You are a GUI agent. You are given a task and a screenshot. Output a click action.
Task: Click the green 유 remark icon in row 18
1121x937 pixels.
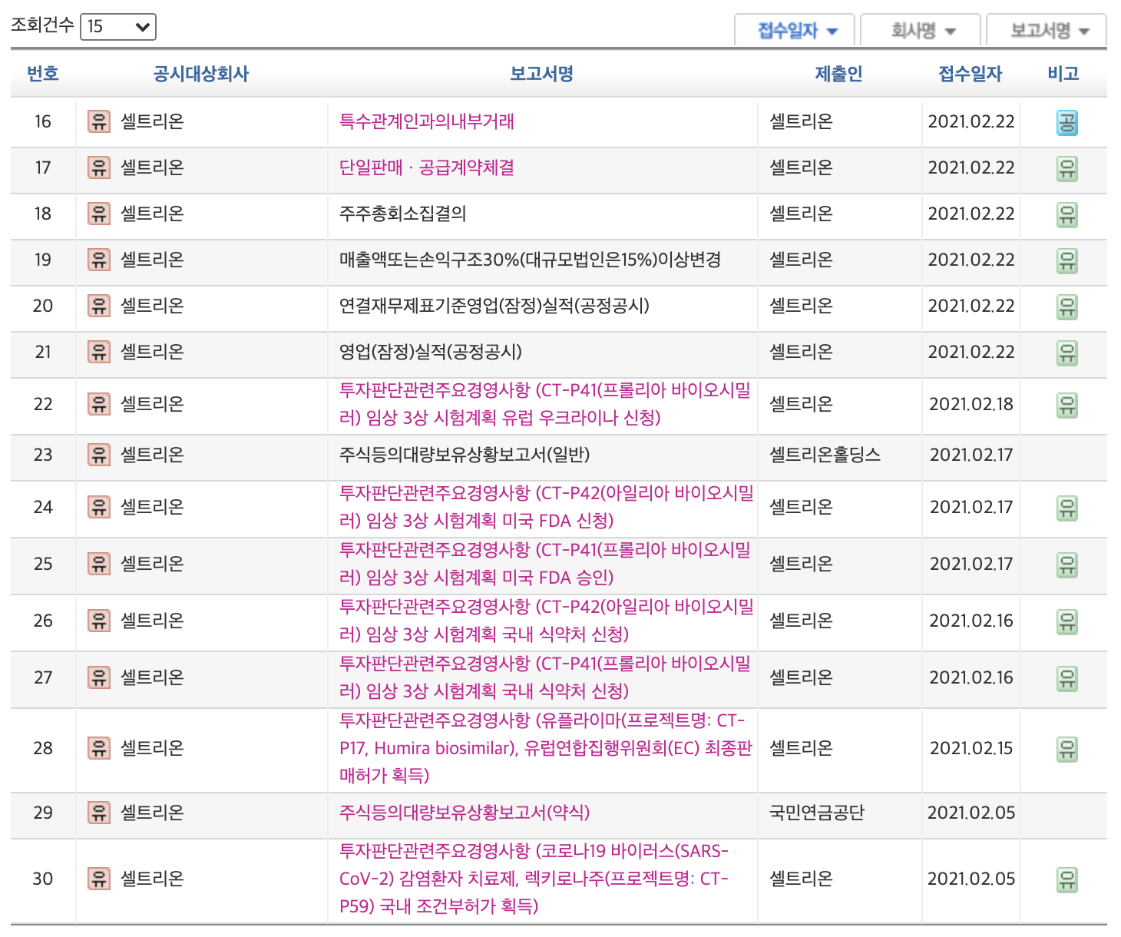pyautogui.click(x=1067, y=215)
